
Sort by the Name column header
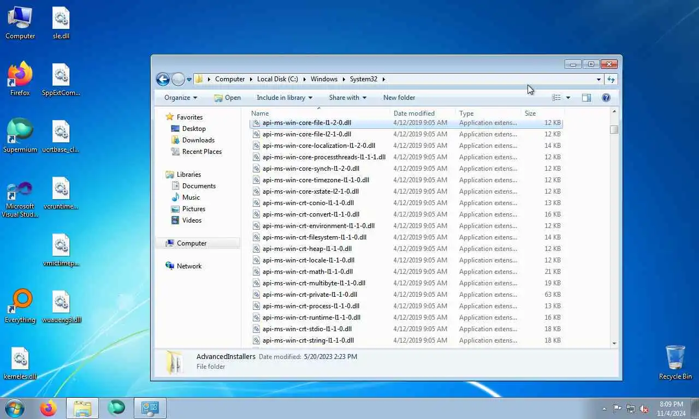(x=319, y=113)
